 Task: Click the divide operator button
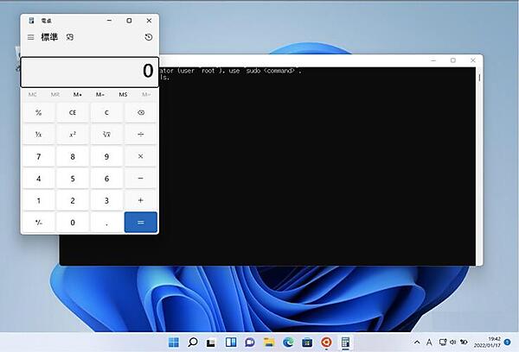click(141, 135)
